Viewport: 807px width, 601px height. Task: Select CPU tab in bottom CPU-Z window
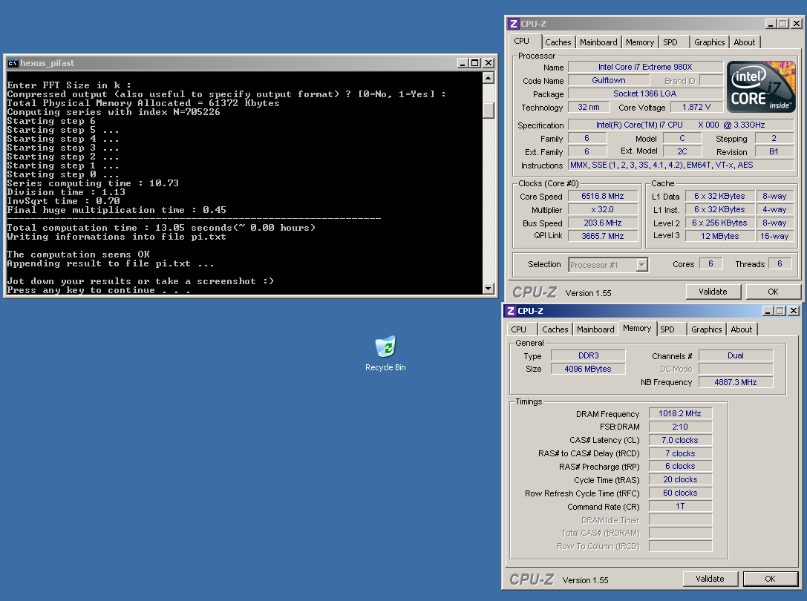click(x=521, y=329)
